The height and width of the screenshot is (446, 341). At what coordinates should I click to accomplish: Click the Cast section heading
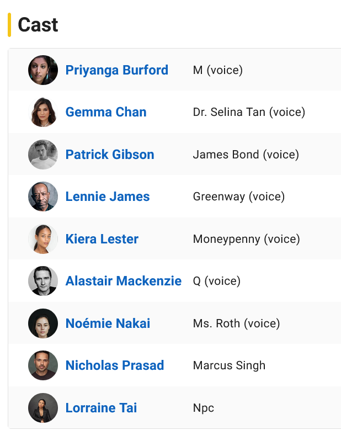click(x=38, y=25)
